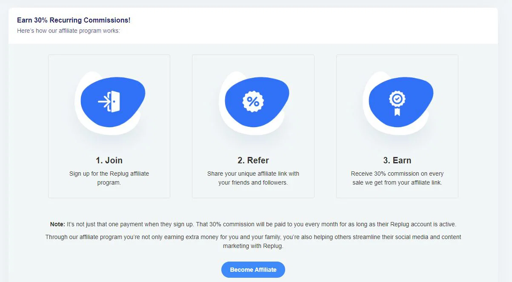This screenshot has height=282, width=512.
Task: Click the Become Affiliate button
Action: coord(253,270)
